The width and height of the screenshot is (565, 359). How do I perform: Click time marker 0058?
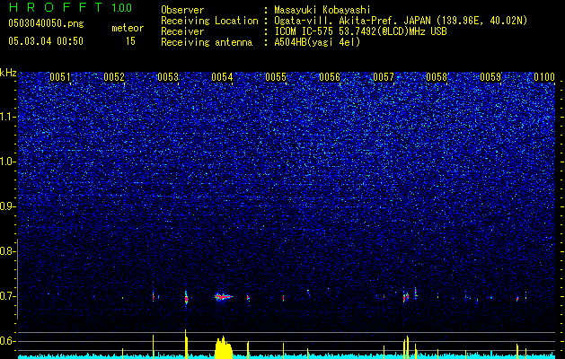pyautogui.click(x=437, y=77)
